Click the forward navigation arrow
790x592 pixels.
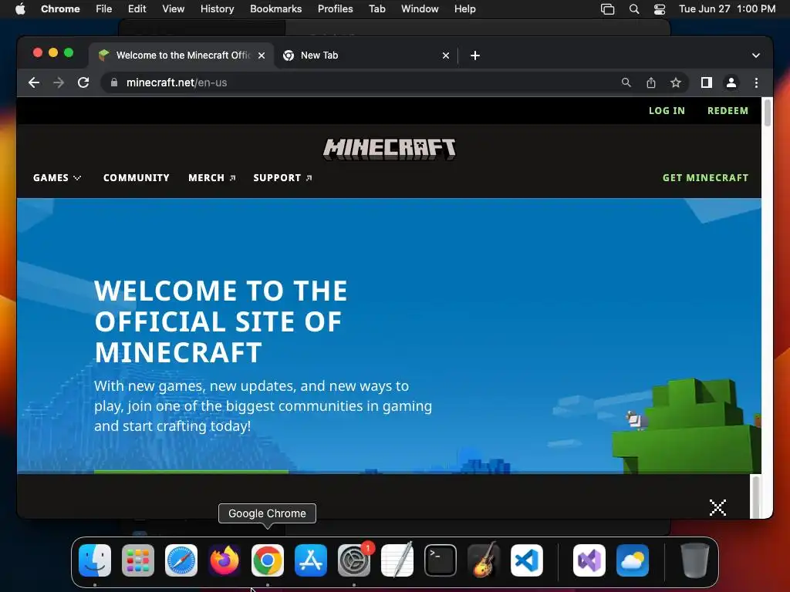59,82
